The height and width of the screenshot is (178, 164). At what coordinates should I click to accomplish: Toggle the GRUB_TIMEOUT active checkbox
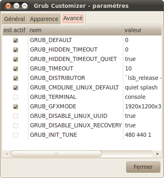click(16, 69)
